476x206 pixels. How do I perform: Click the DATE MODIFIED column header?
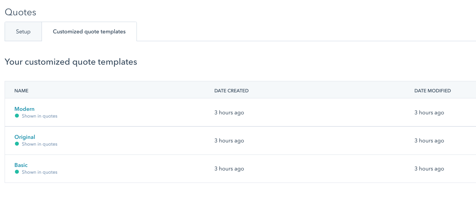[x=433, y=91]
